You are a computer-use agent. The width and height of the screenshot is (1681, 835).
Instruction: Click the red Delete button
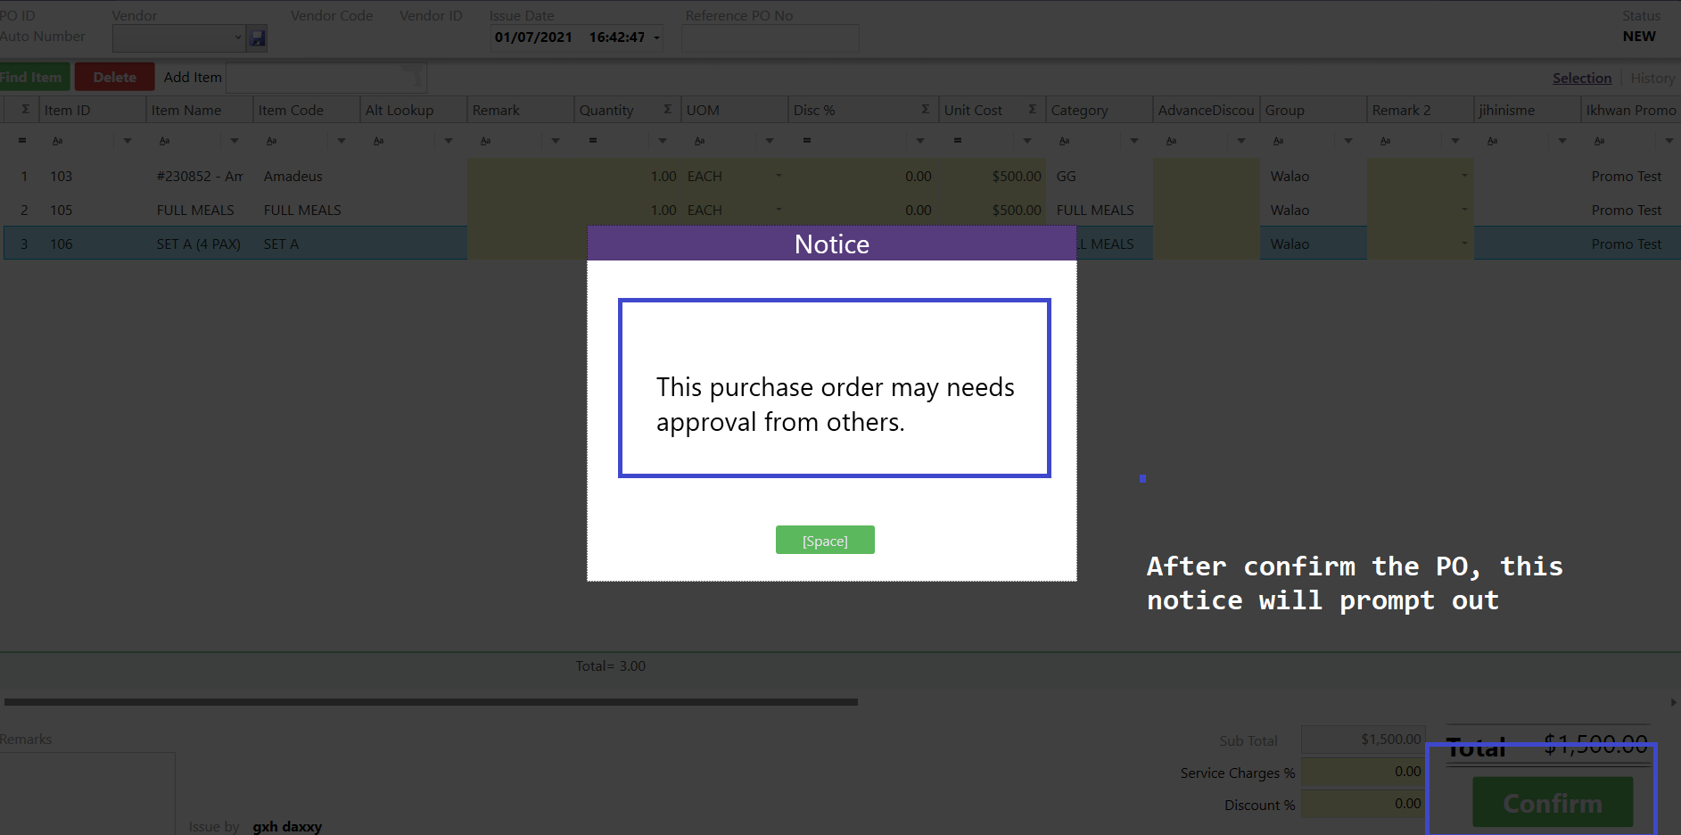114,78
